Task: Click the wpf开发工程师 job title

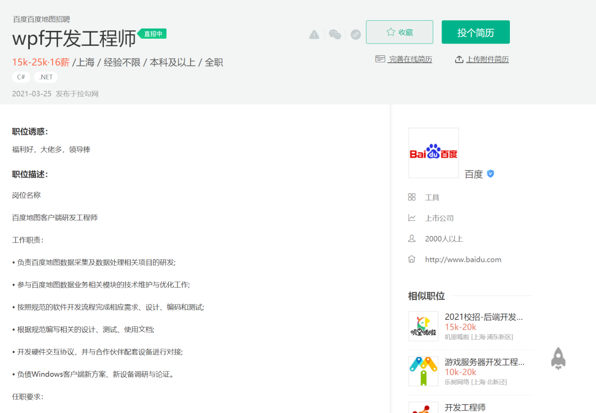Action: [x=74, y=39]
